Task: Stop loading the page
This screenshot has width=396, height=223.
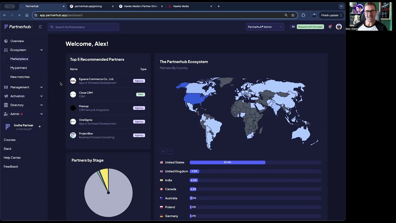Action: pos(19,15)
